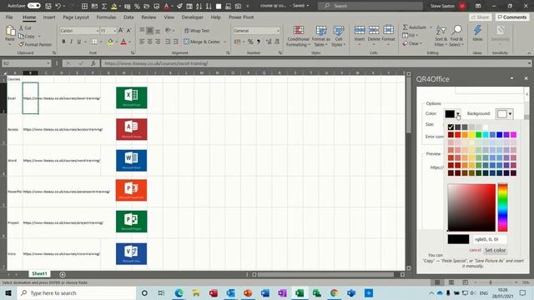534x300 pixels.
Task: Open the Comments pane
Action: 511,17
